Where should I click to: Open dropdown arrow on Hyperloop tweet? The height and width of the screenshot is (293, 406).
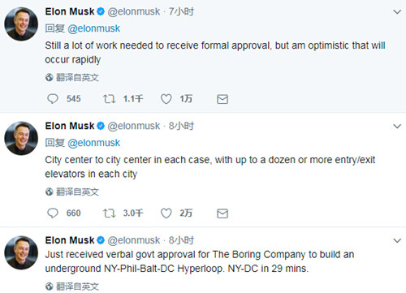tap(397, 241)
